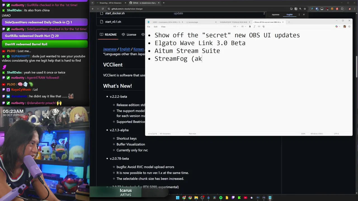Open a new browser tab
The width and height of the screenshot is (358, 201).
(164, 3)
